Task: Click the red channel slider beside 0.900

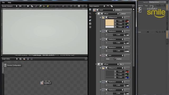Action: pyautogui.click(x=127, y=21)
